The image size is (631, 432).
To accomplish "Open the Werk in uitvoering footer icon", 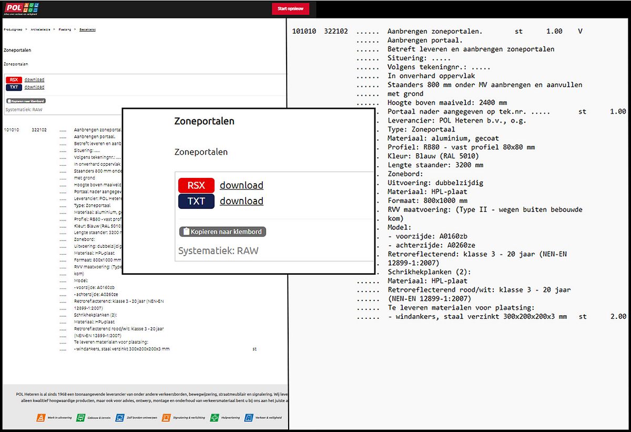I will (x=40, y=418).
